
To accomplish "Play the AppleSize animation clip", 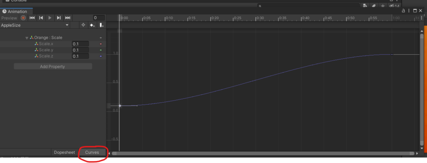I will [50, 18].
